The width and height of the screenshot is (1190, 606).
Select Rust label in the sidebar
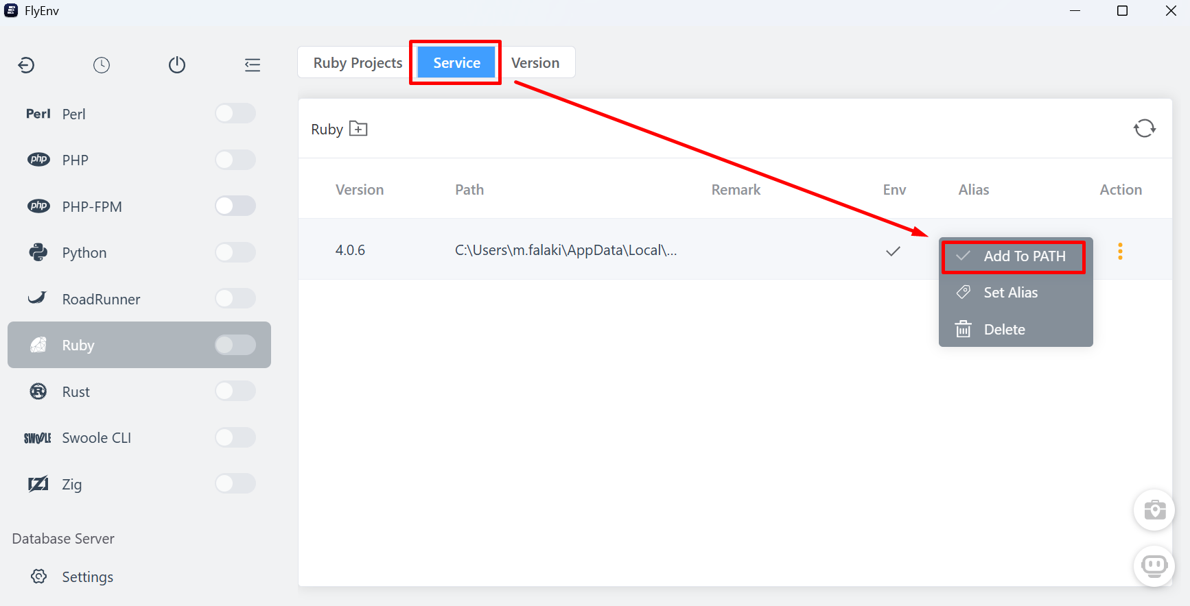tap(76, 392)
